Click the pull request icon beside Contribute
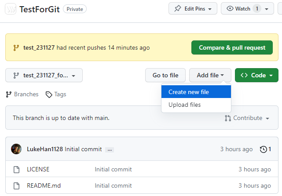 [x=228, y=118]
